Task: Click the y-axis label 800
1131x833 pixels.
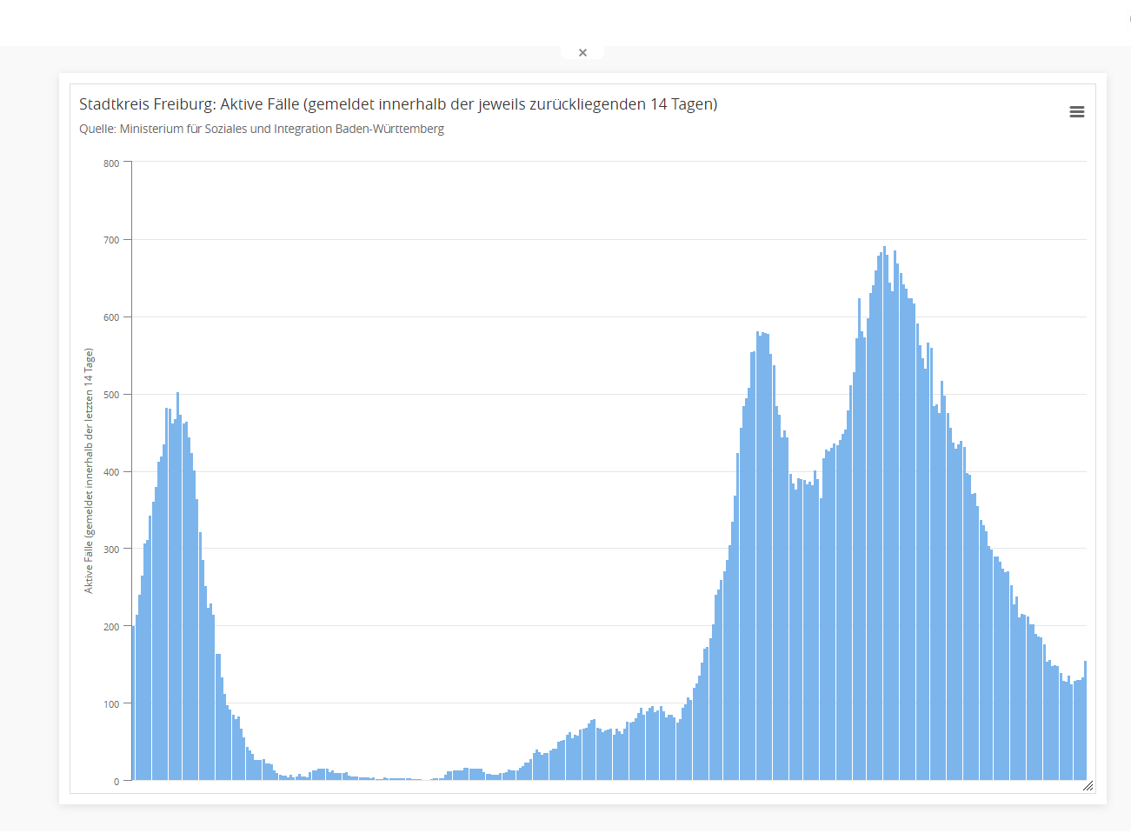Action: tap(111, 163)
